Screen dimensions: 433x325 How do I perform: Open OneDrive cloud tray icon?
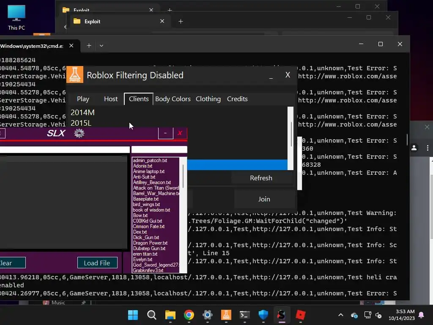click(x=354, y=315)
